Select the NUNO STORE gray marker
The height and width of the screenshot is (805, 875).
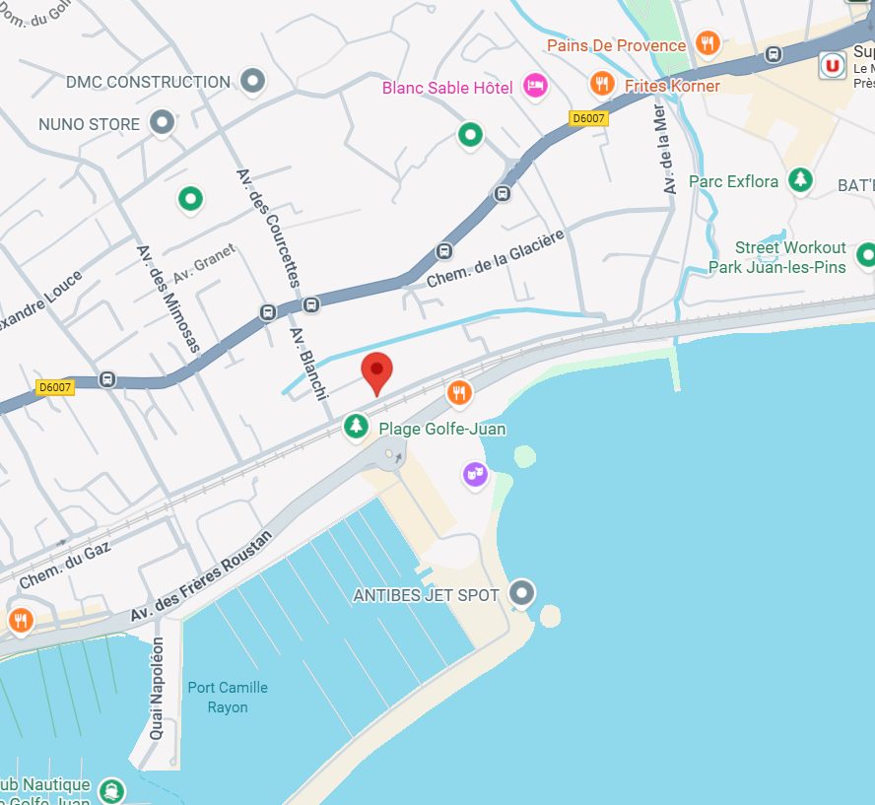pos(162,122)
